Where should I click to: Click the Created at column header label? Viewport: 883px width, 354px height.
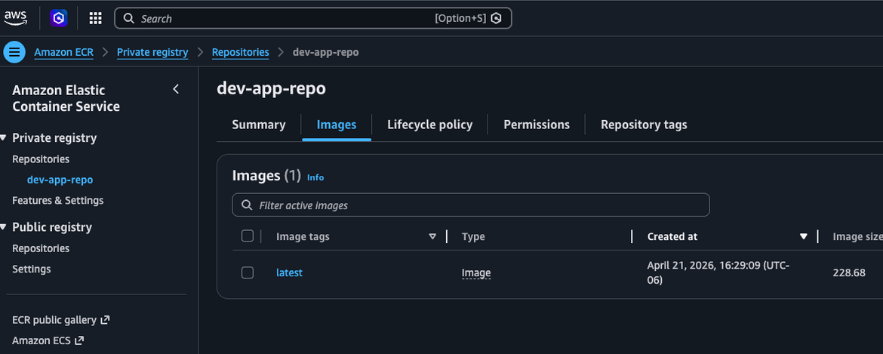click(672, 236)
